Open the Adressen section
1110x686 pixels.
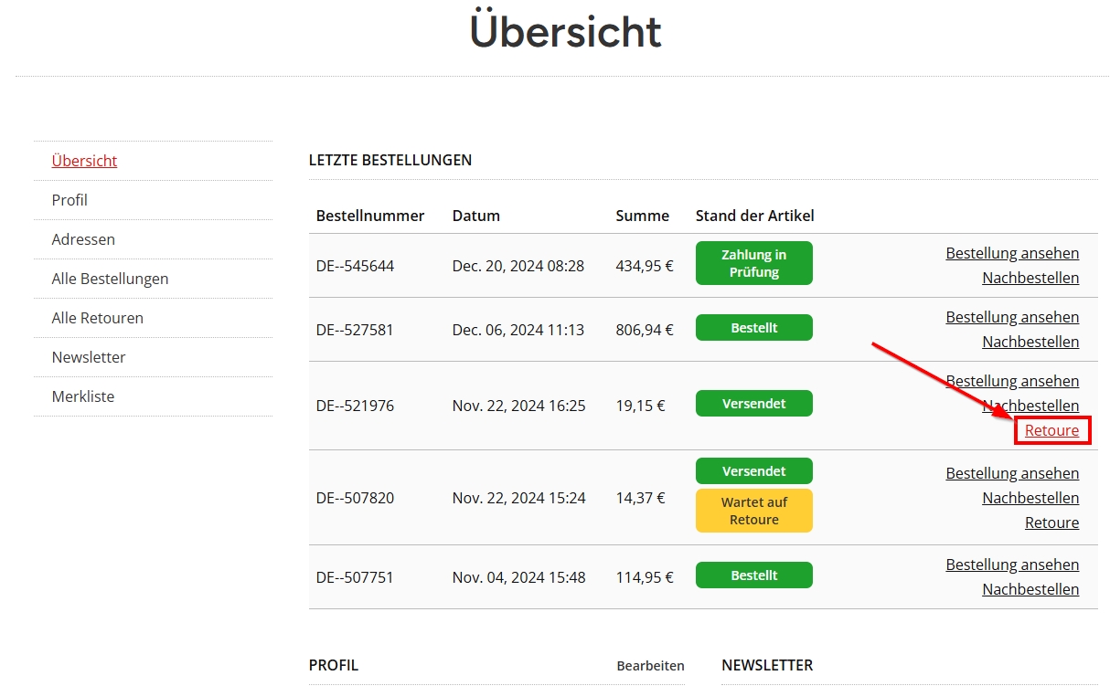click(83, 238)
